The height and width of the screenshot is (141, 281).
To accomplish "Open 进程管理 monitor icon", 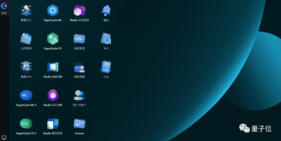I will coord(79,39).
